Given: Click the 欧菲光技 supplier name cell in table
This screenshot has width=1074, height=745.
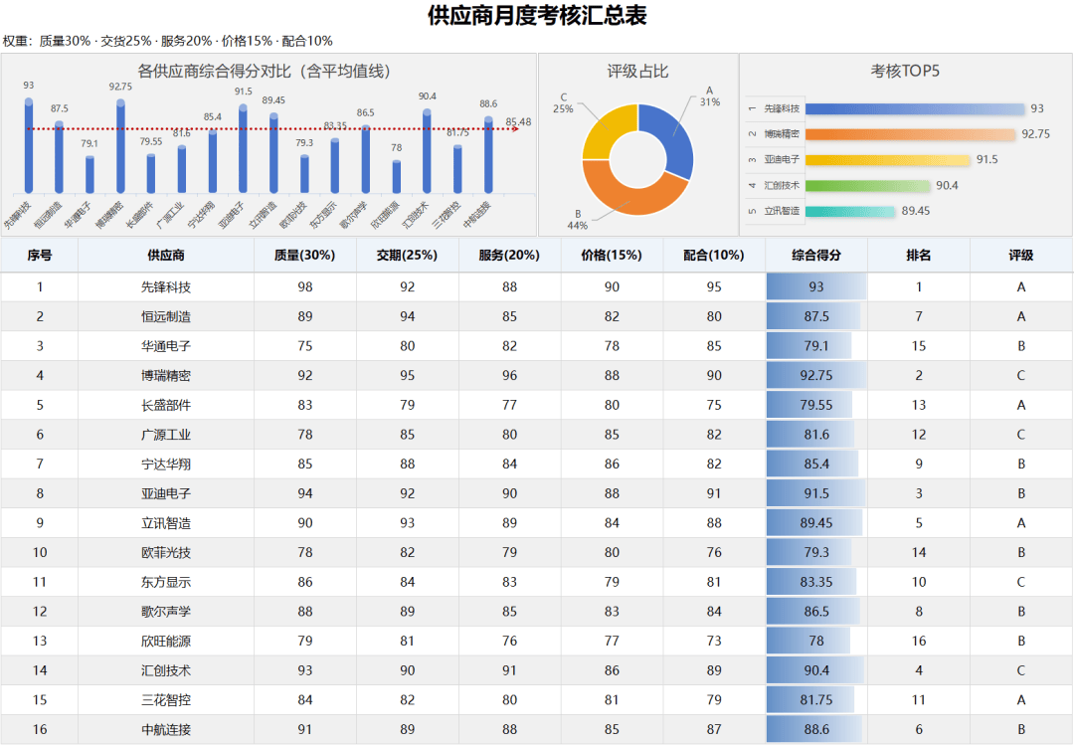Looking at the screenshot, I should pos(166,552).
